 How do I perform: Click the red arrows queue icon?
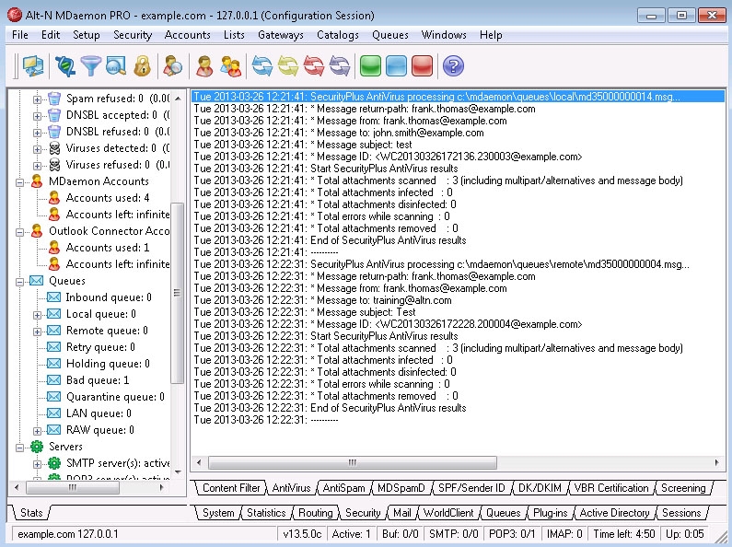coord(314,66)
